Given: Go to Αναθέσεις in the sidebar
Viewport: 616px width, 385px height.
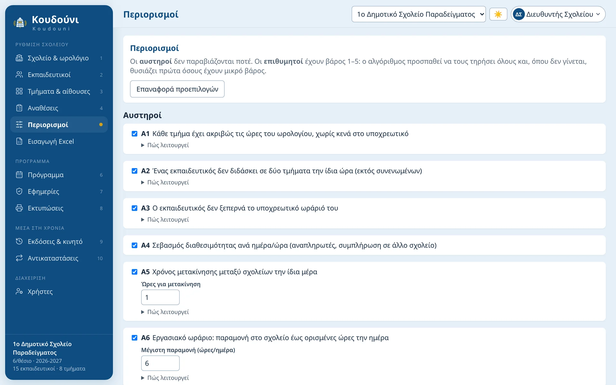Looking at the screenshot, I should [59, 108].
